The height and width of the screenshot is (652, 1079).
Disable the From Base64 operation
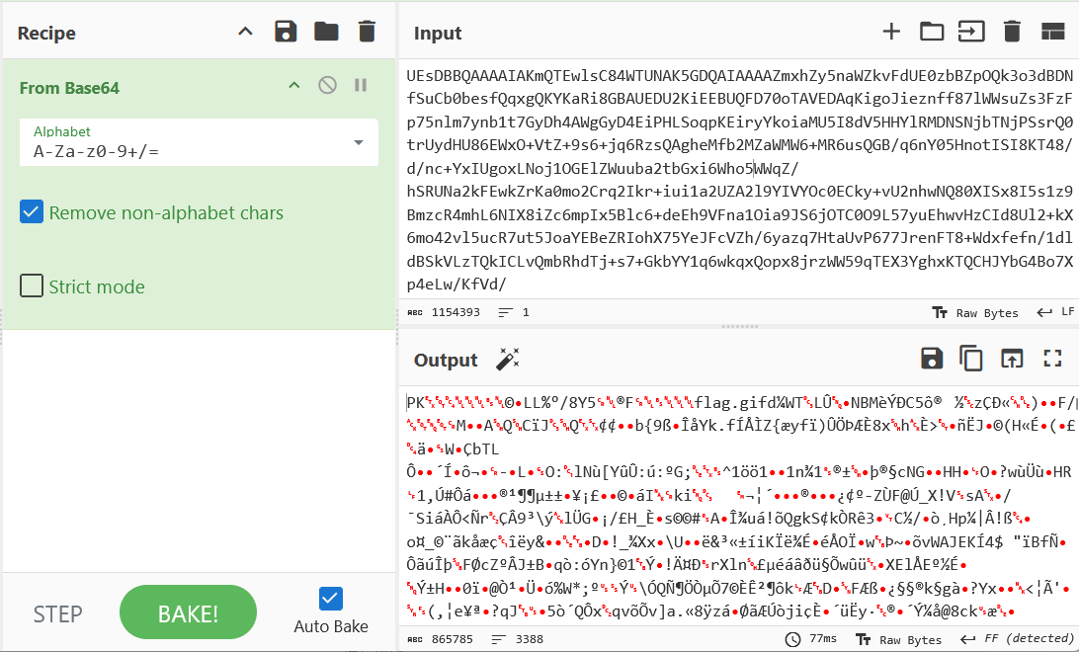tap(328, 85)
